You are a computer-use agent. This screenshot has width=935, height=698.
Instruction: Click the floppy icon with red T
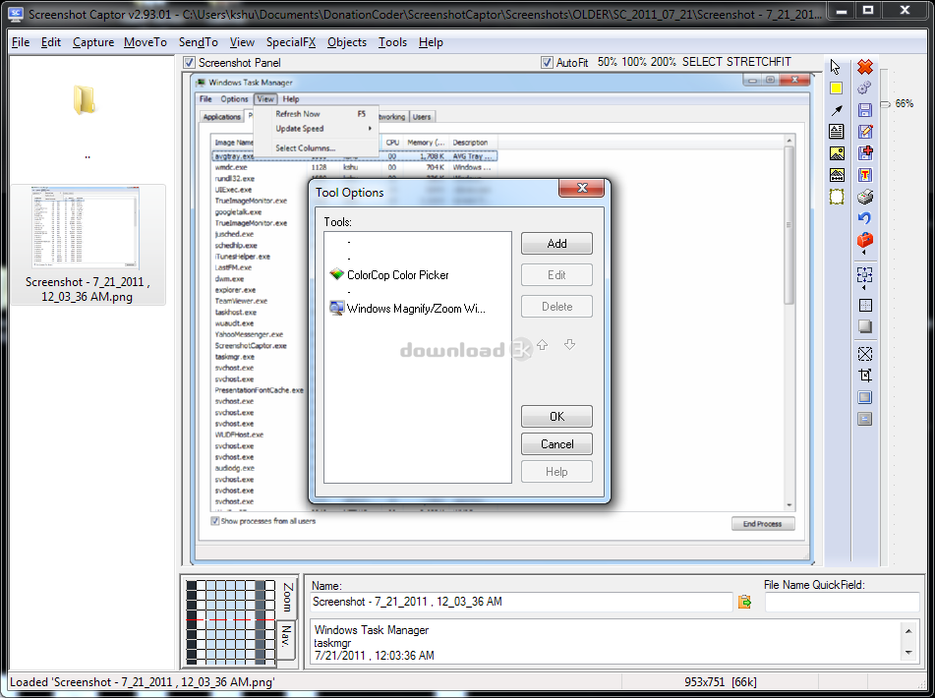[x=864, y=175]
